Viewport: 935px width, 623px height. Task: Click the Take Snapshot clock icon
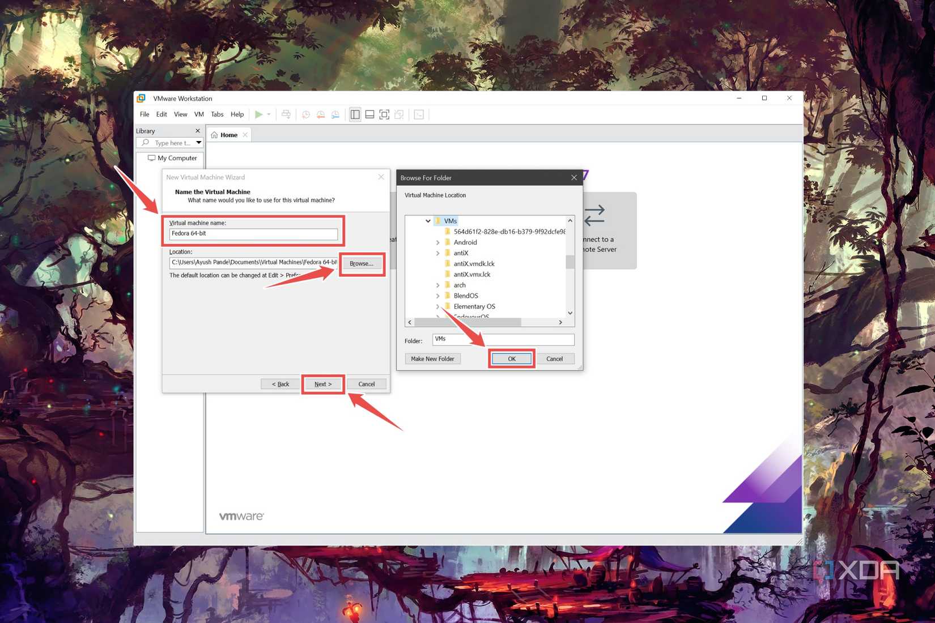point(306,114)
